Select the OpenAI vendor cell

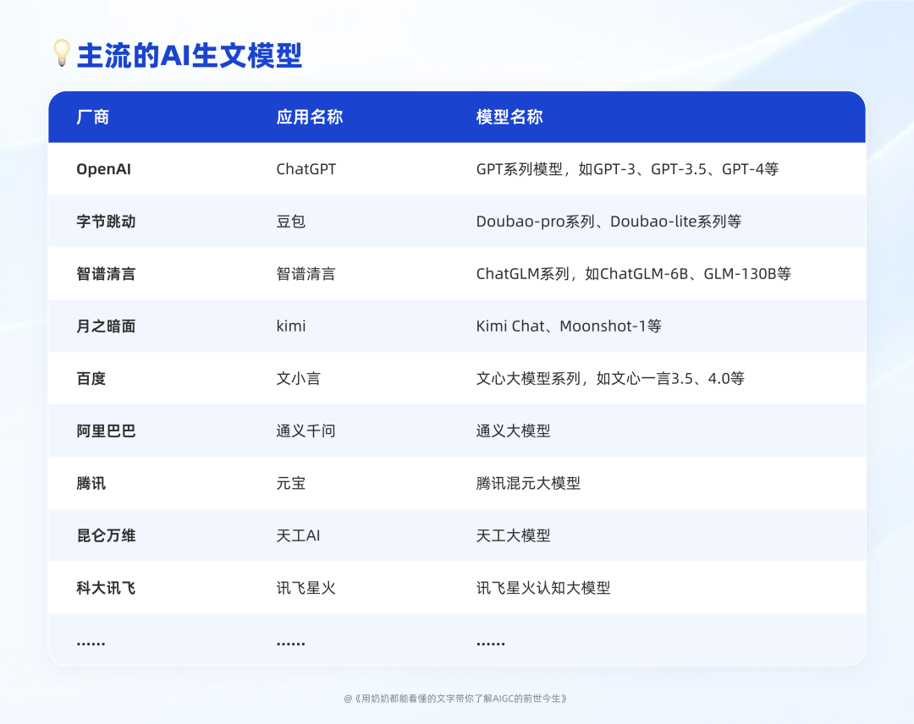pos(104,169)
